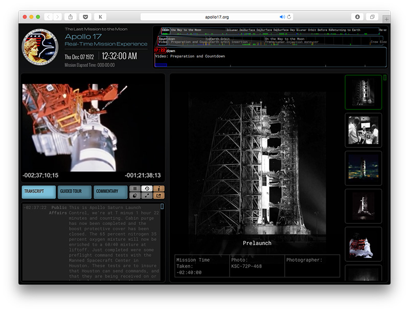Click the photo list green scrollbar handle
Screen dimensions: 409x311
385,77
